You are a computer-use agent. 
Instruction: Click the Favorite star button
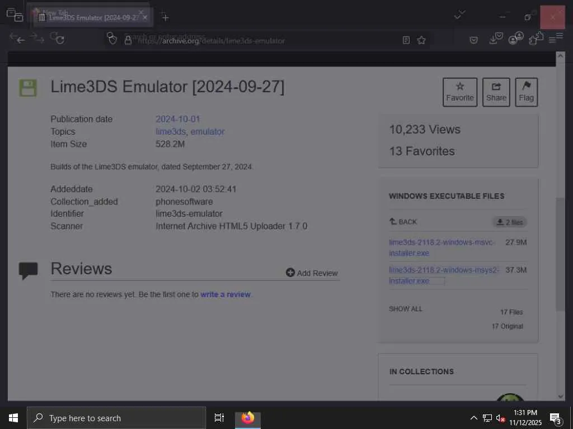click(x=460, y=92)
